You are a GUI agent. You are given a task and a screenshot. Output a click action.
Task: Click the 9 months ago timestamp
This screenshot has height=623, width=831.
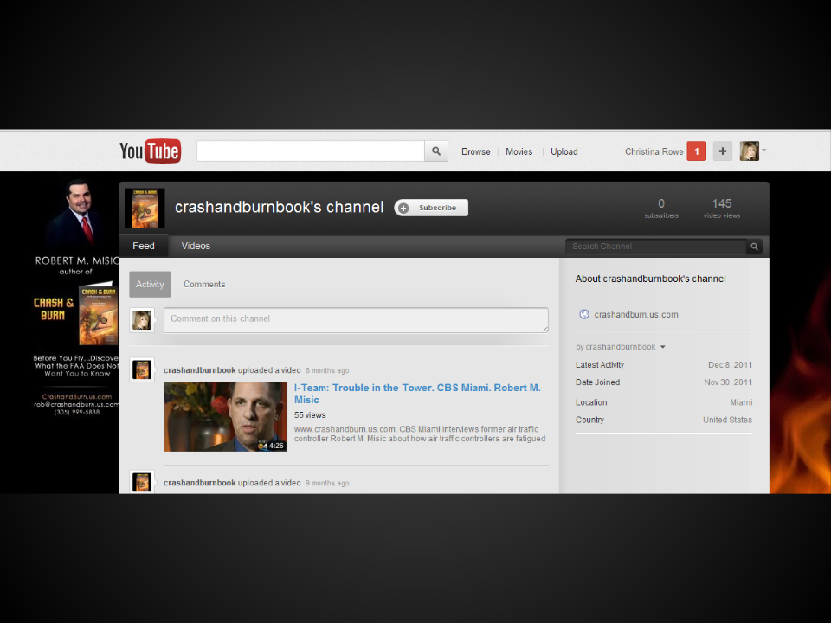pos(327,483)
